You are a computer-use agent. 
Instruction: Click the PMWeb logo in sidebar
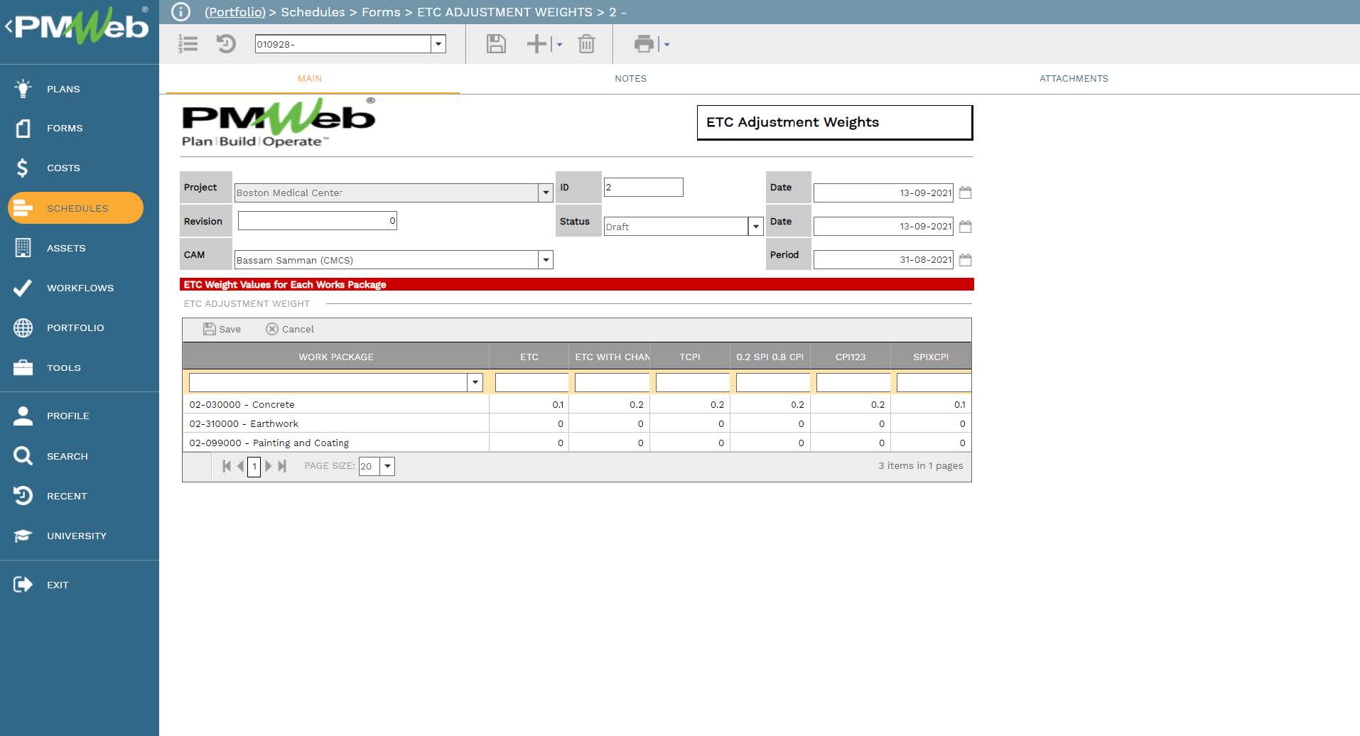click(80, 26)
